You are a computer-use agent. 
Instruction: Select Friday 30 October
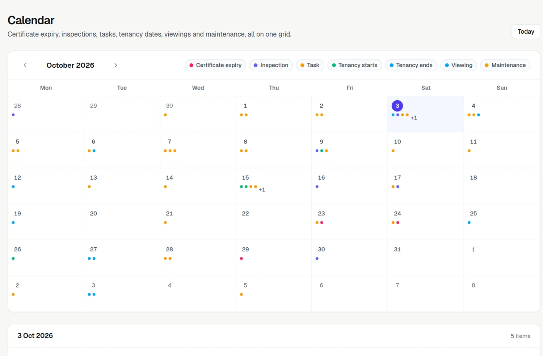(350, 257)
